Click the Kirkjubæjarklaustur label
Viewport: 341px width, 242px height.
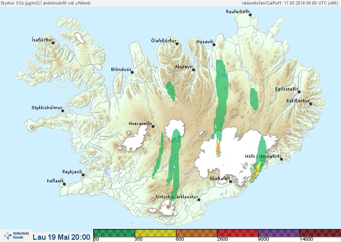177,197
